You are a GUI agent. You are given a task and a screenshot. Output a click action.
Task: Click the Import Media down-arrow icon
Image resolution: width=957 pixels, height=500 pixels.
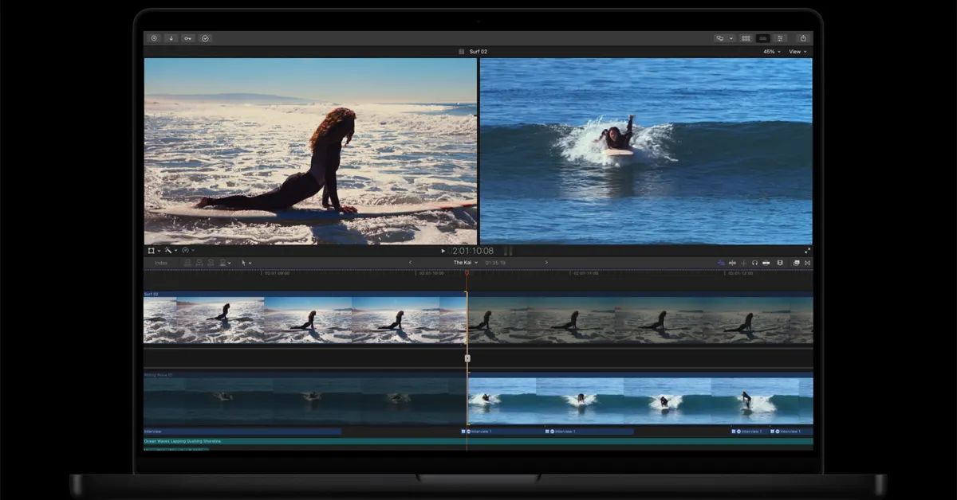(x=171, y=37)
